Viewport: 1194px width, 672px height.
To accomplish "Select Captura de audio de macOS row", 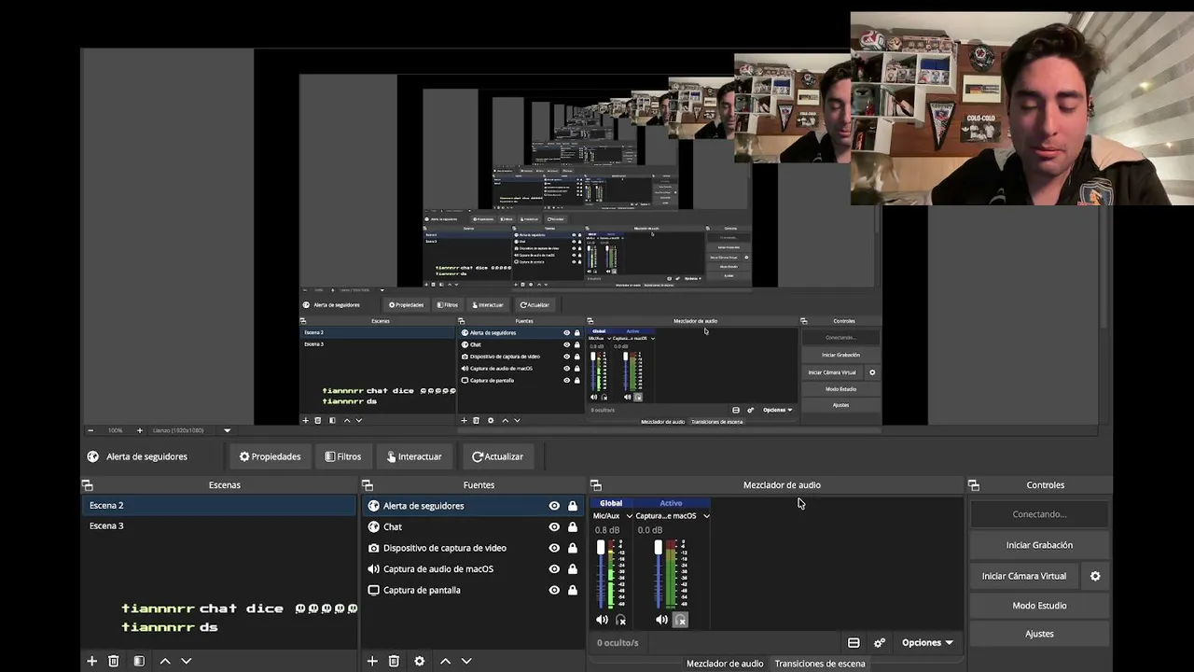I will pyautogui.click(x=471, y=569).
